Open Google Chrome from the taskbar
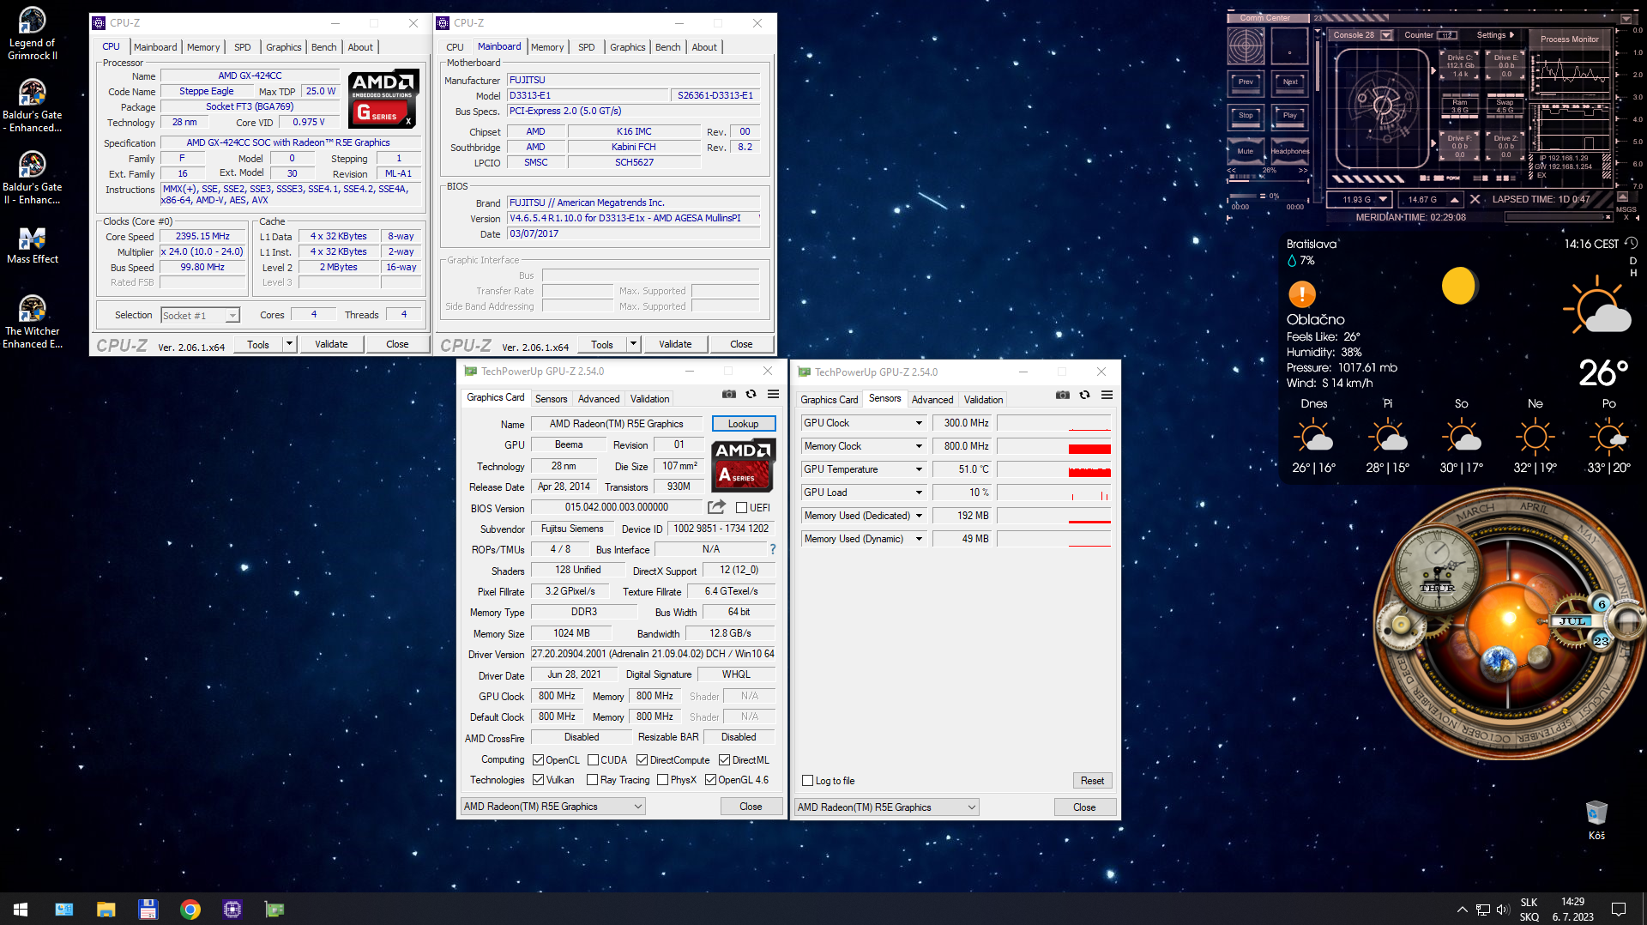Screen dimensions: 1647x925 [190, 909]
